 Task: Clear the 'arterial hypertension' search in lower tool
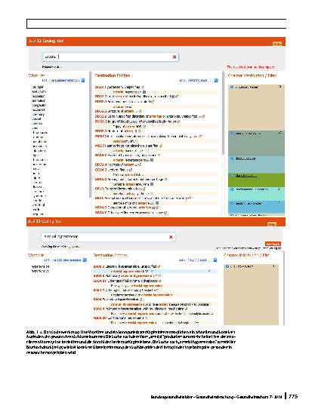coord(171,237)
